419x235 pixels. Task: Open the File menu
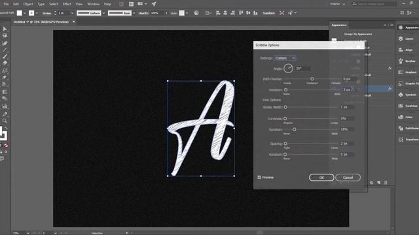tap(6, 4)
